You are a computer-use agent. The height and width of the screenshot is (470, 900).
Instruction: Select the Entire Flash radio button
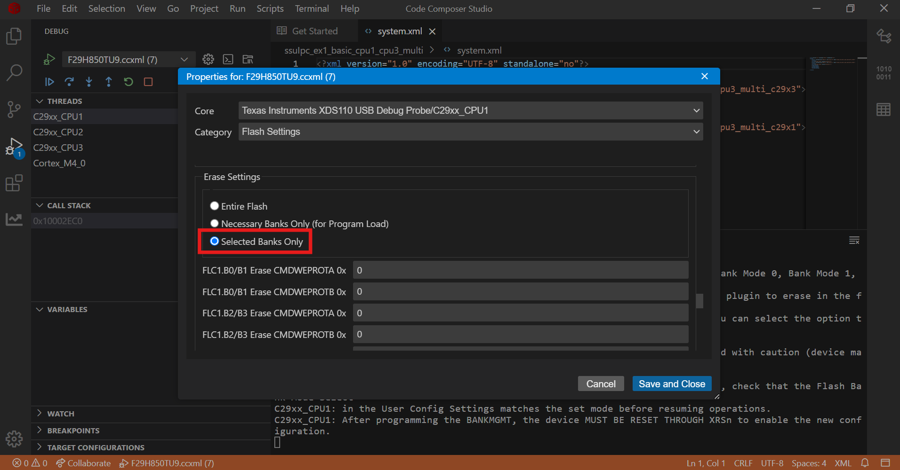click(215, 205)
